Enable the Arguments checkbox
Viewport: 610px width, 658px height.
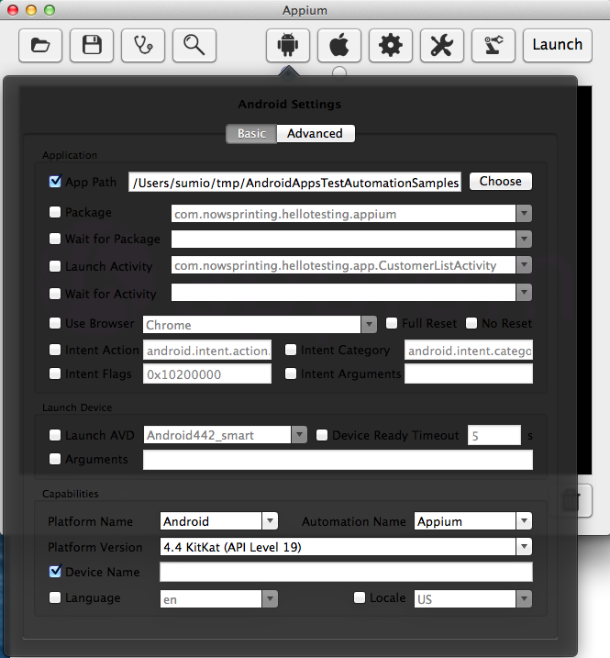click(55, 459)
